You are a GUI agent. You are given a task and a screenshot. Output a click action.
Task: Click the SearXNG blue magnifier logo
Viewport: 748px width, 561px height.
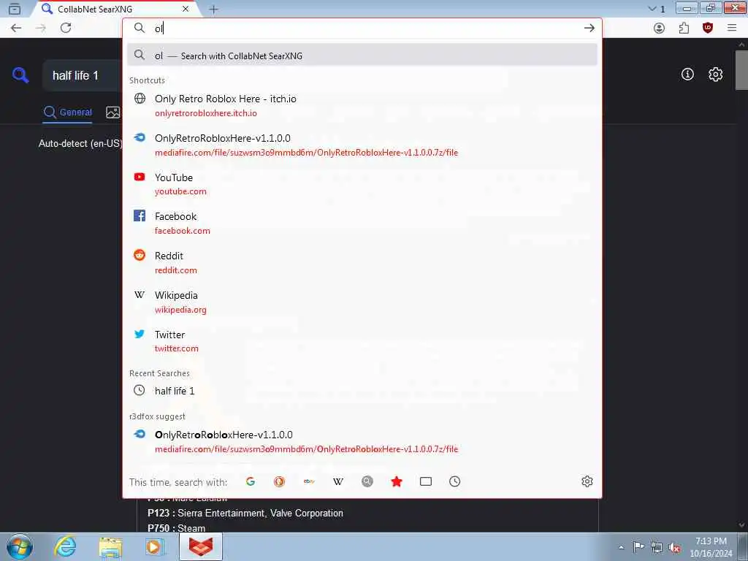click(20, 75)
